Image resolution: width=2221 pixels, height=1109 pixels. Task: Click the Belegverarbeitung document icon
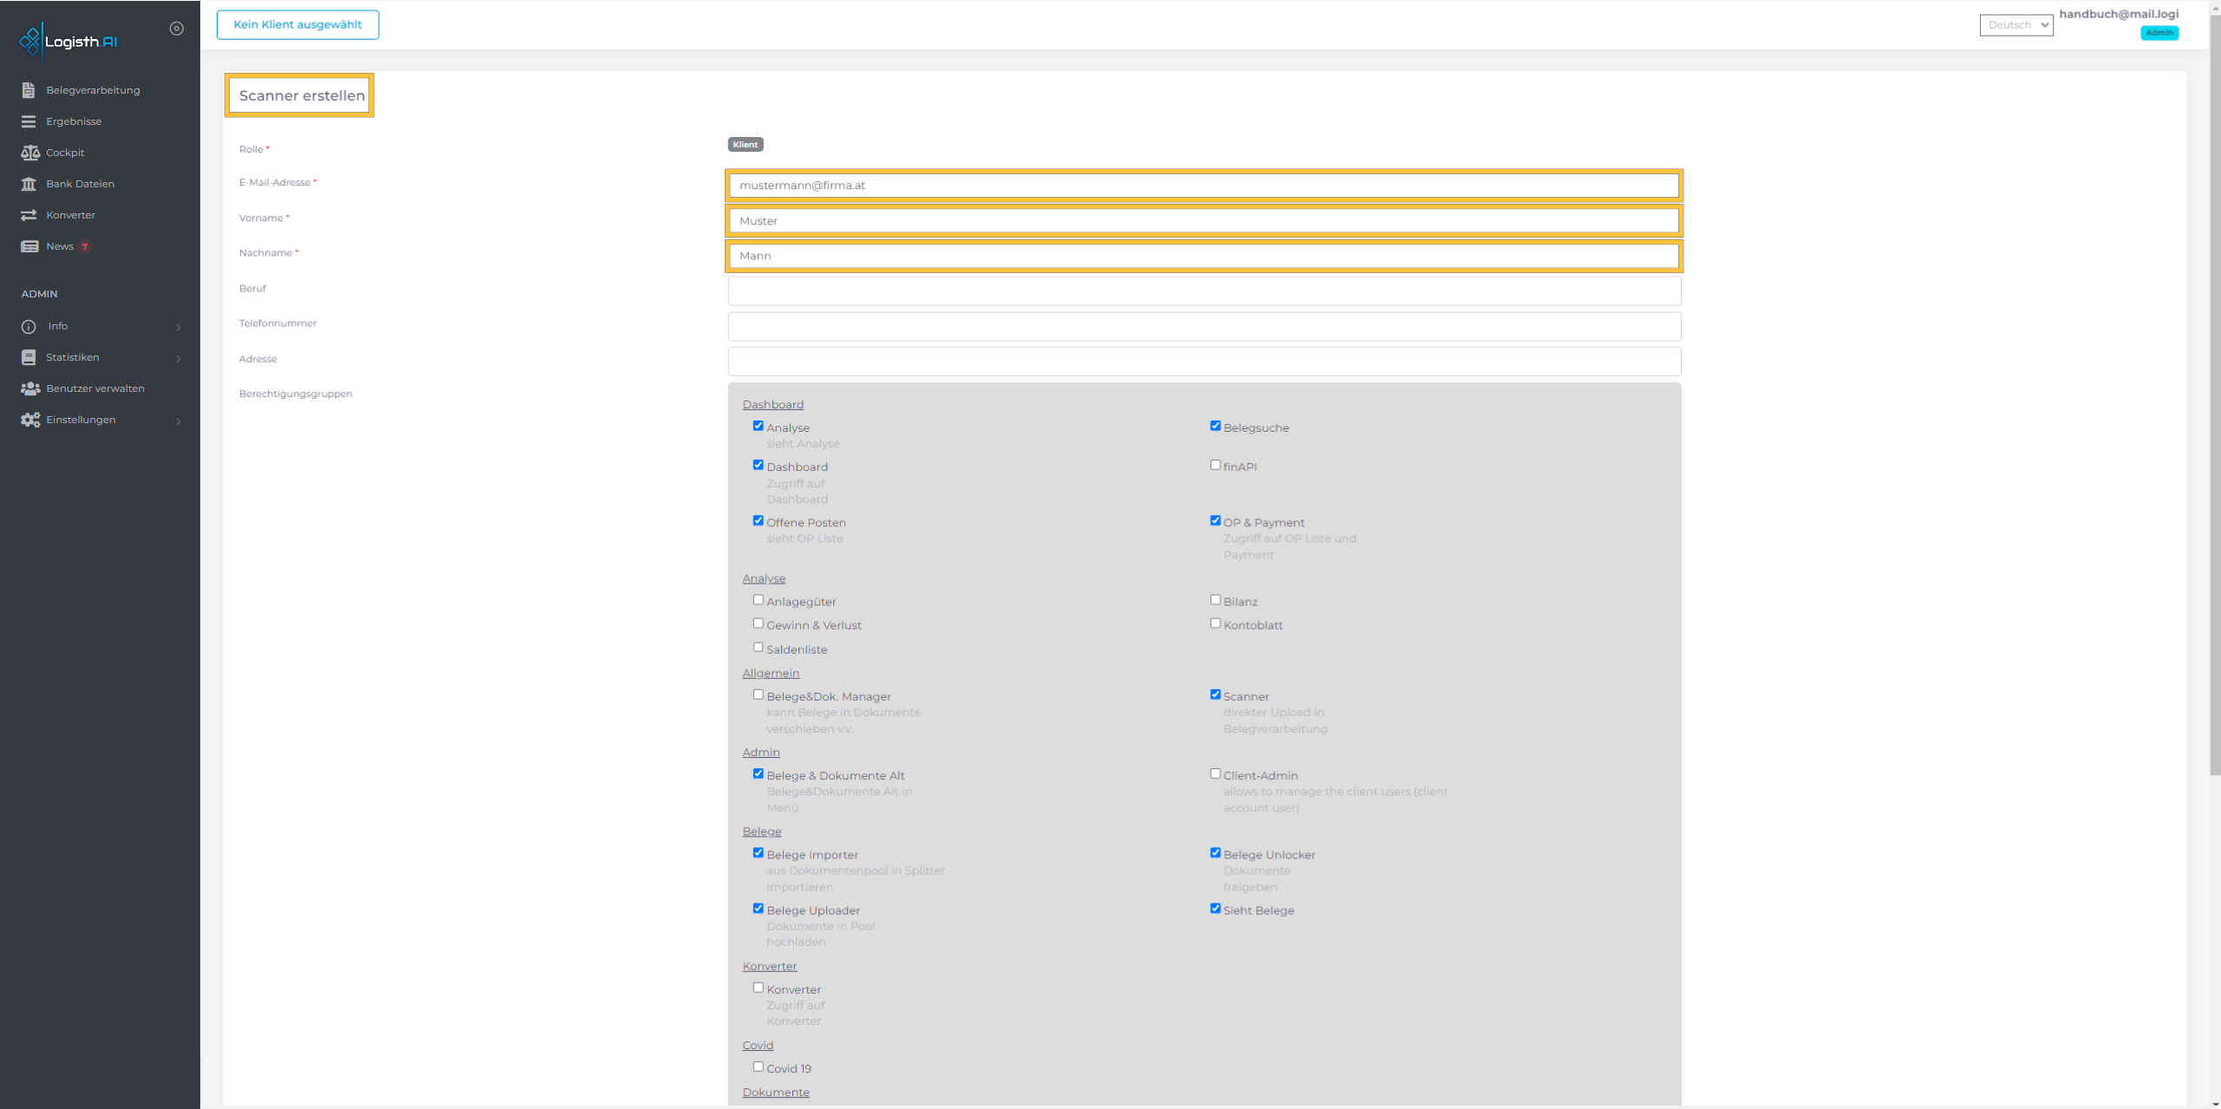coord(29,90)
